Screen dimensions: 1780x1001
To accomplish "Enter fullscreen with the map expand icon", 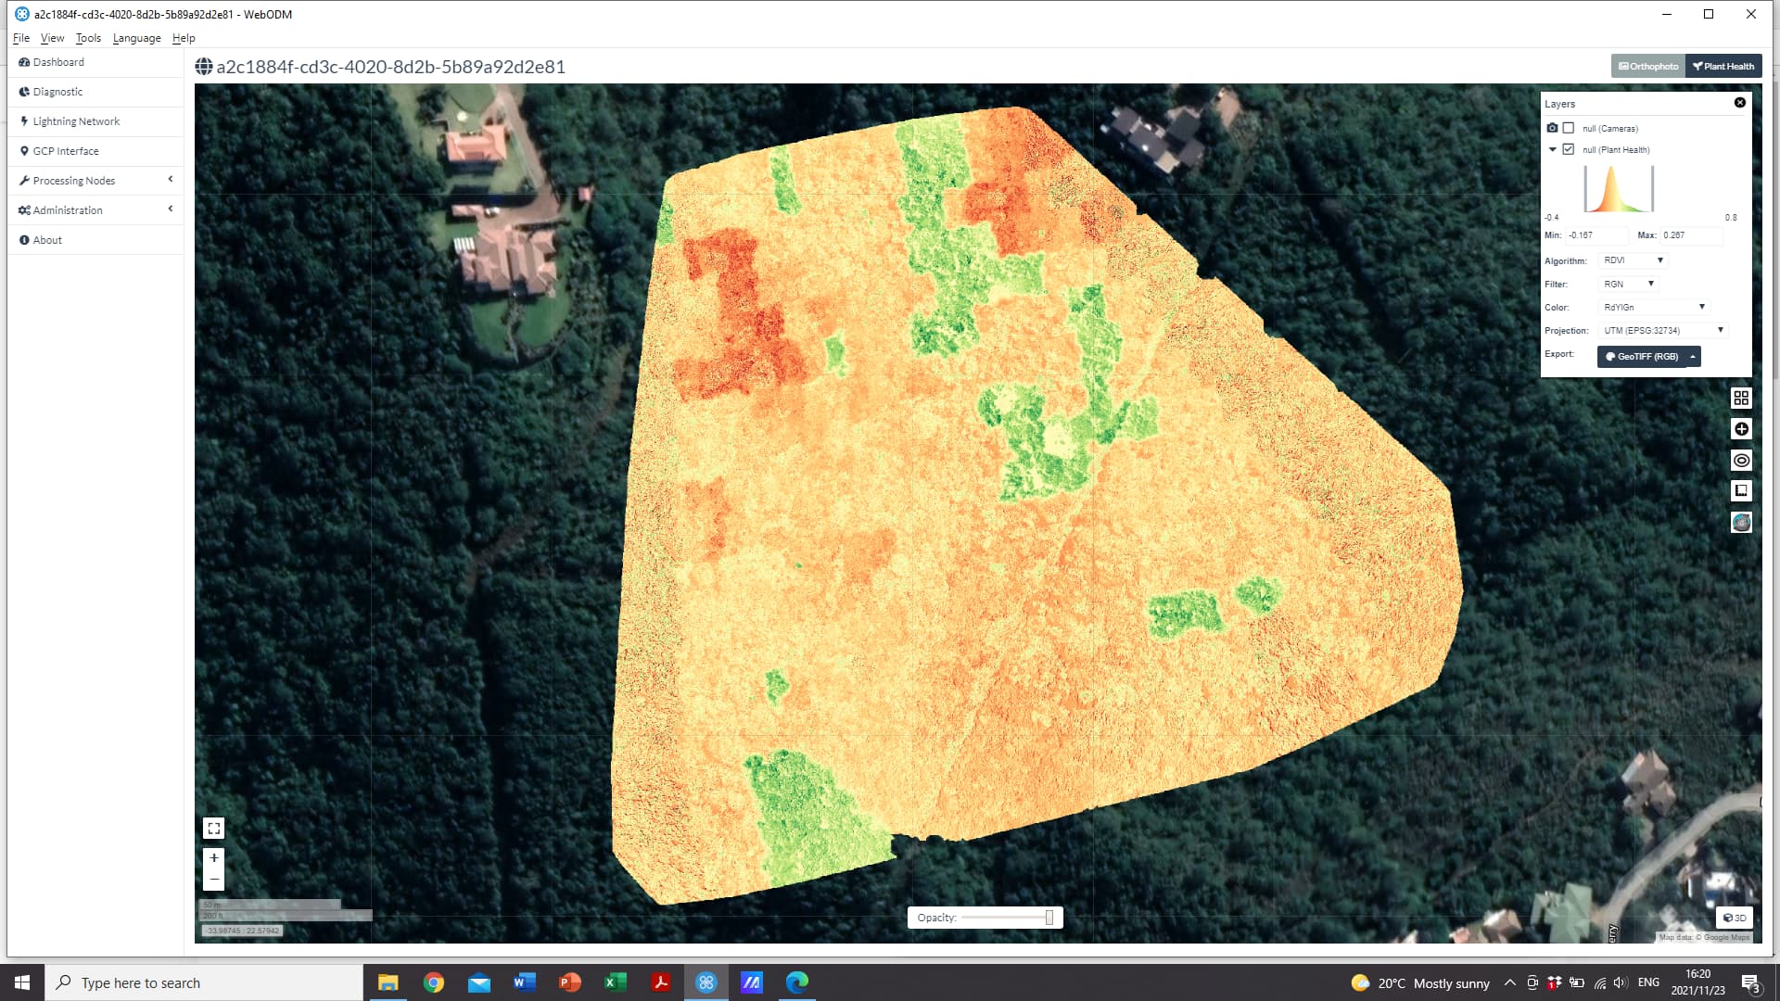I will pyautogui.click(x=214, y=828).
